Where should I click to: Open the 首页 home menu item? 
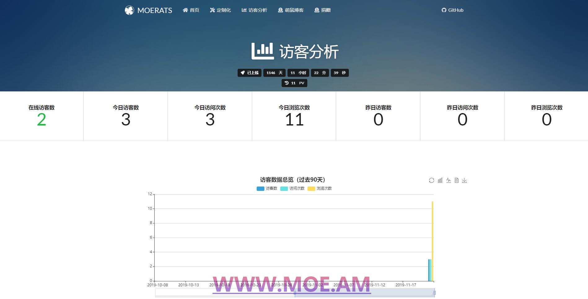(x=191, y=10)
